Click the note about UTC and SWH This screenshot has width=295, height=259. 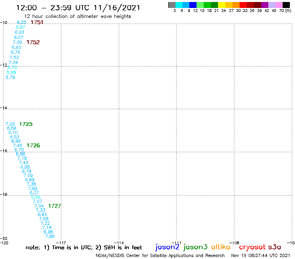84,247
